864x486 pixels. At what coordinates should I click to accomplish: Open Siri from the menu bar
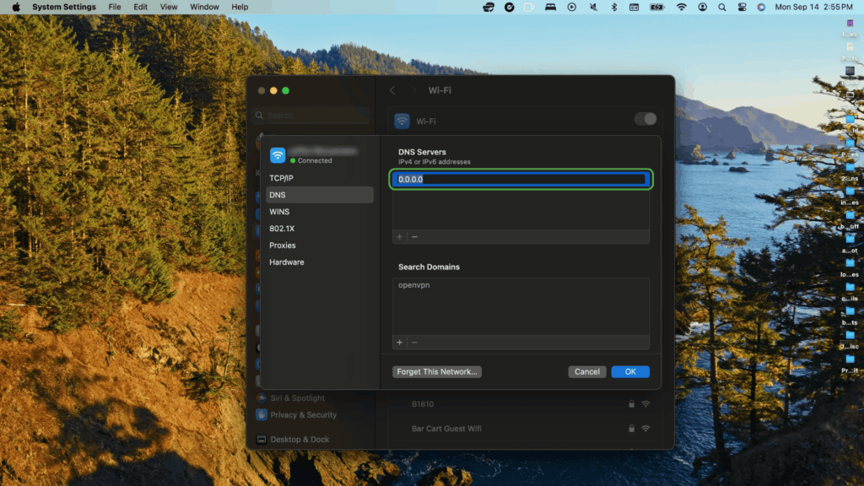pos(761,7)
